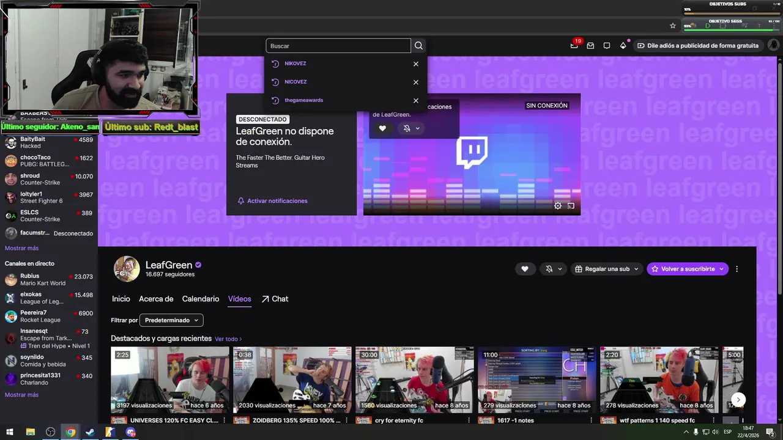Click Dile adiós a publicidad button

point(697,46)
